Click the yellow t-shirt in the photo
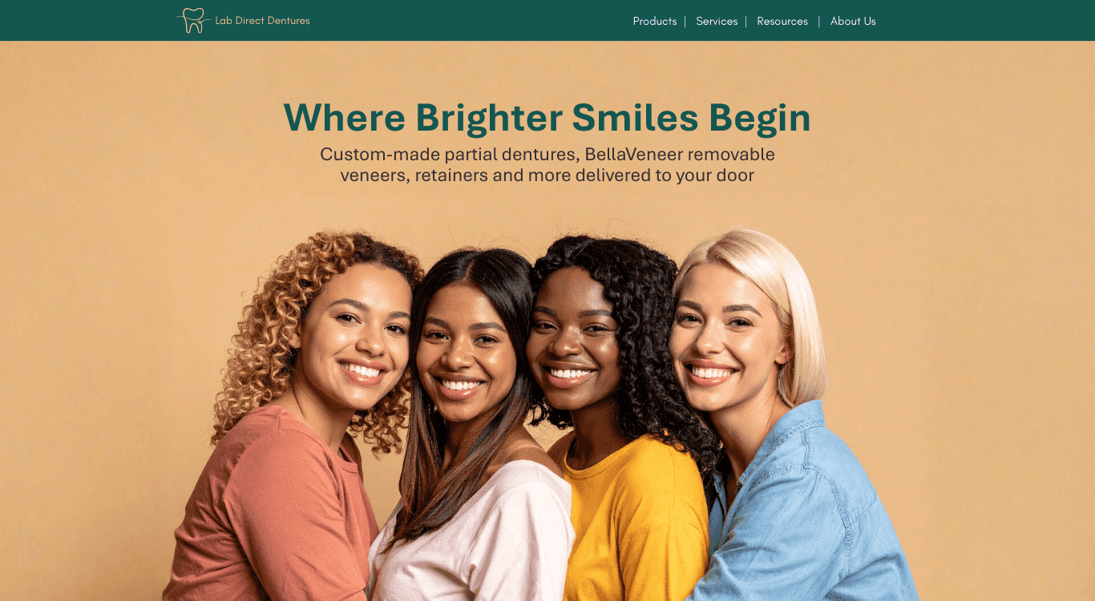 click(x=629, y=521)
